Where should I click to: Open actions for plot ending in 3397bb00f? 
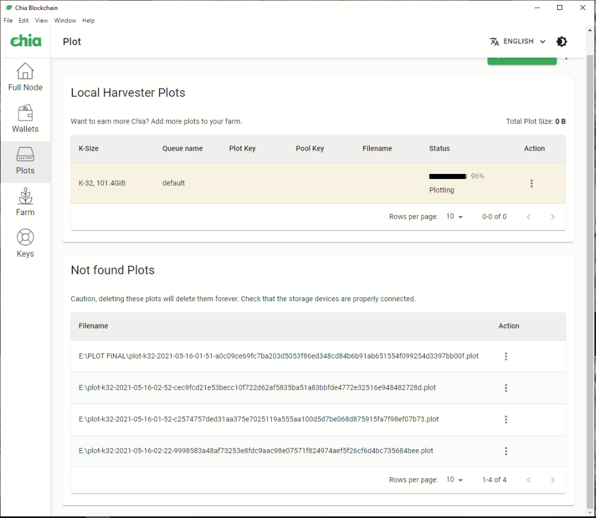506,356
